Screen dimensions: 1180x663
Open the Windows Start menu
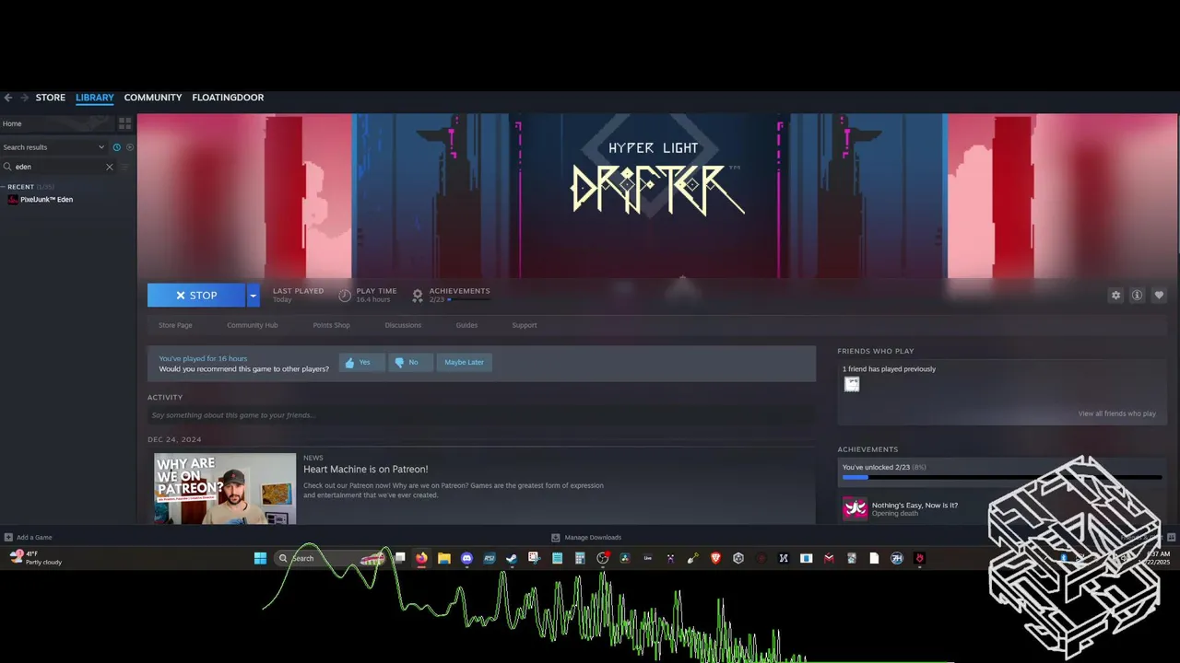pyautogui.click(x=260, y=558)
